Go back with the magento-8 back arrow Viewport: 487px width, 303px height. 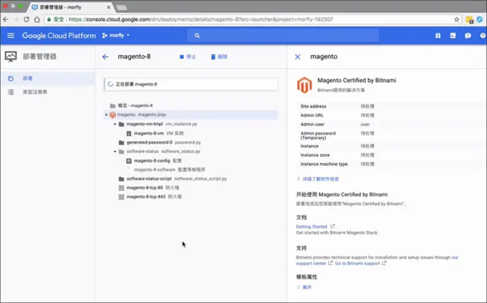105,57
